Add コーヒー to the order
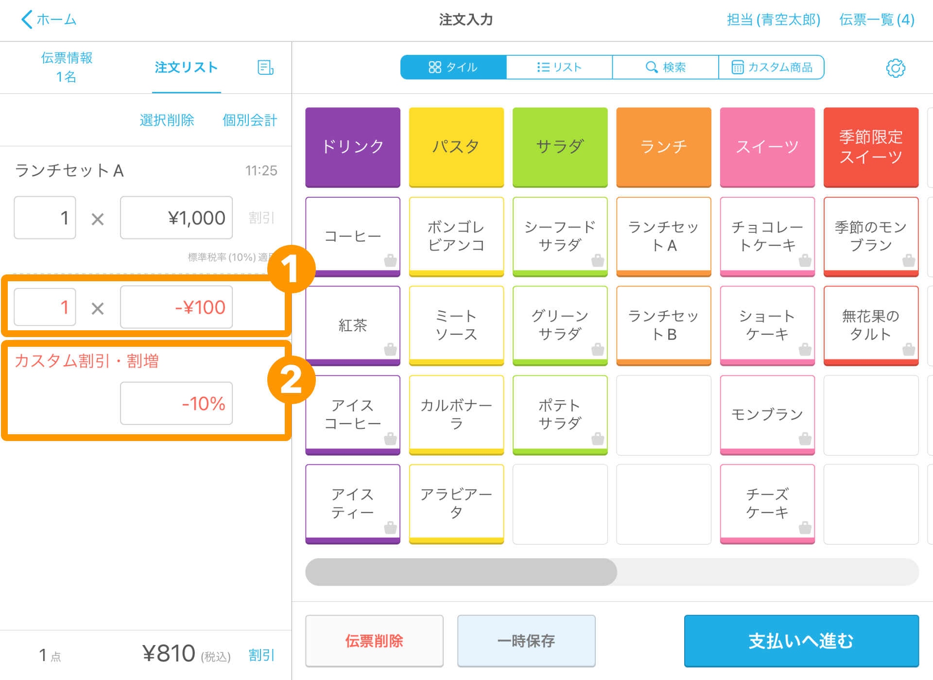This screenshot has height=680, width=933. point(353,237)
